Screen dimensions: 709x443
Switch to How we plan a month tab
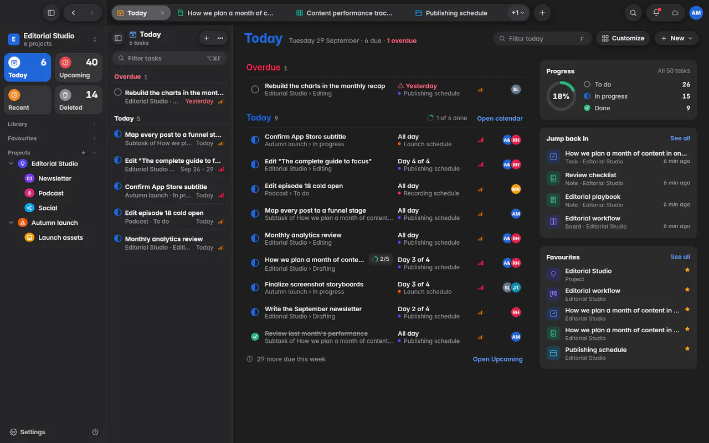point(226,13)
